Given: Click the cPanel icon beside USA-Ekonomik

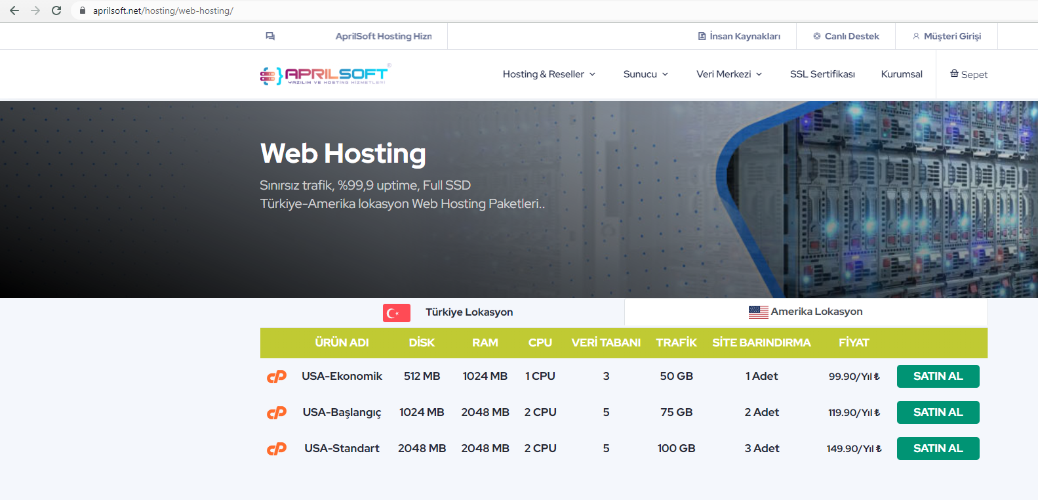Looking at the screenshot, I should tap(277, 377).
